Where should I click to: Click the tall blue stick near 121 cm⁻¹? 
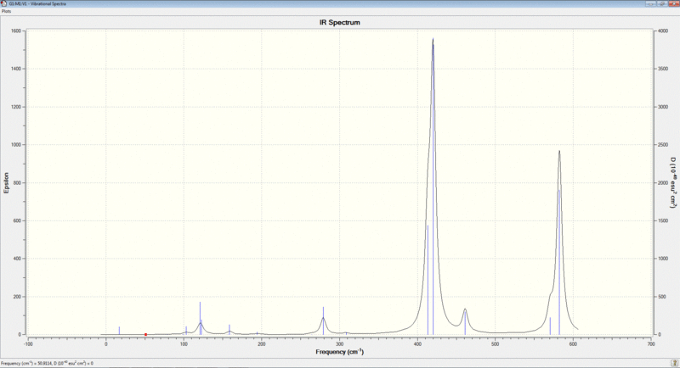pyautogui.click(x=200, y=318)
